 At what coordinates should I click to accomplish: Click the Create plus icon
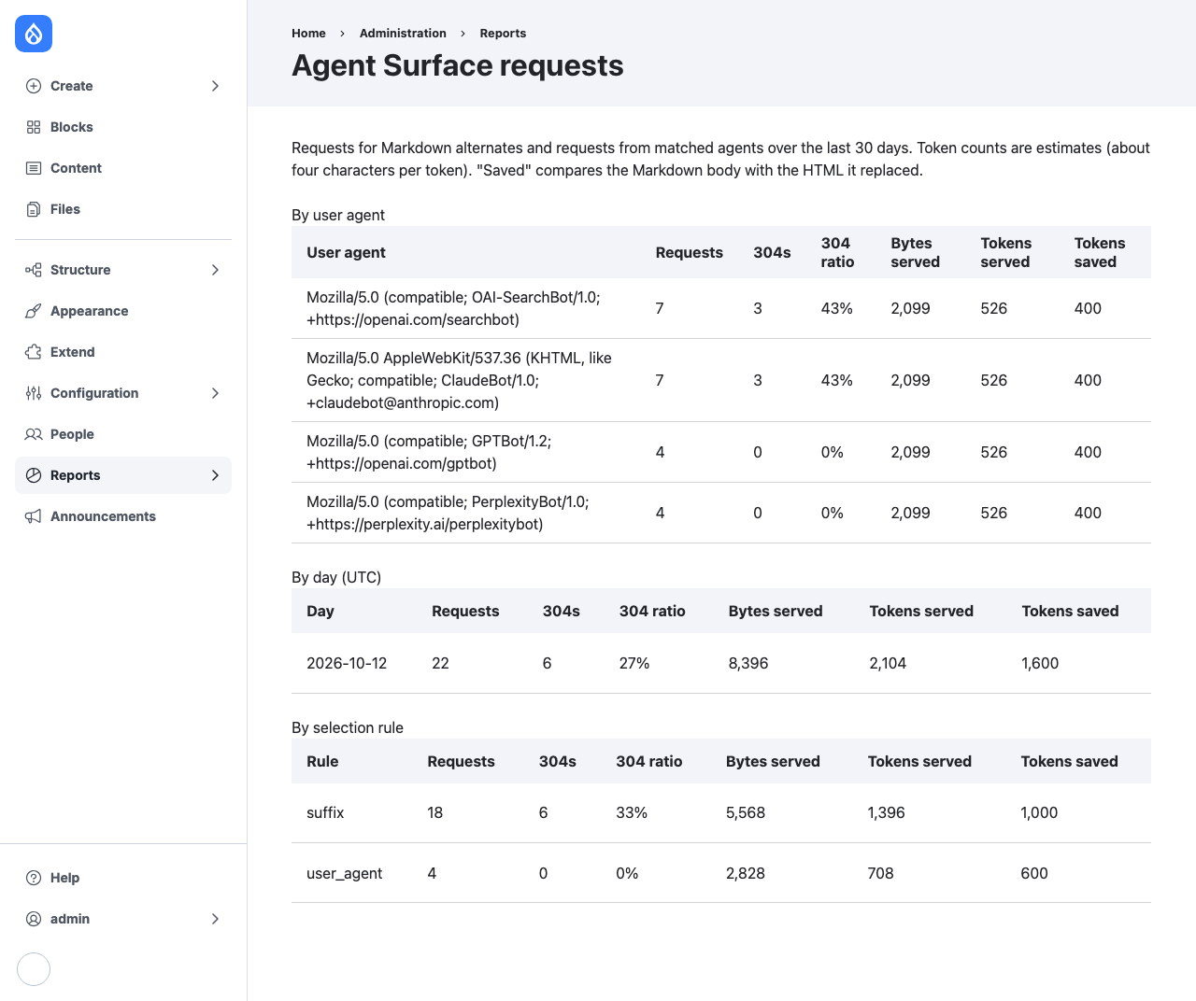[x=34, y=86]
